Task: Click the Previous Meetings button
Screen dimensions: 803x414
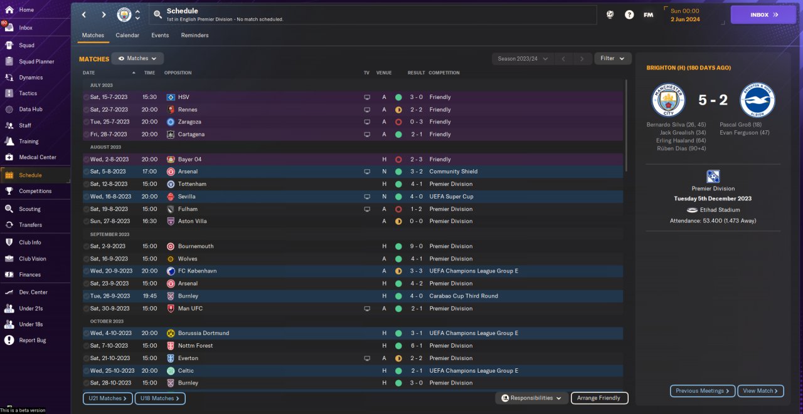Action: coord(703,391)
